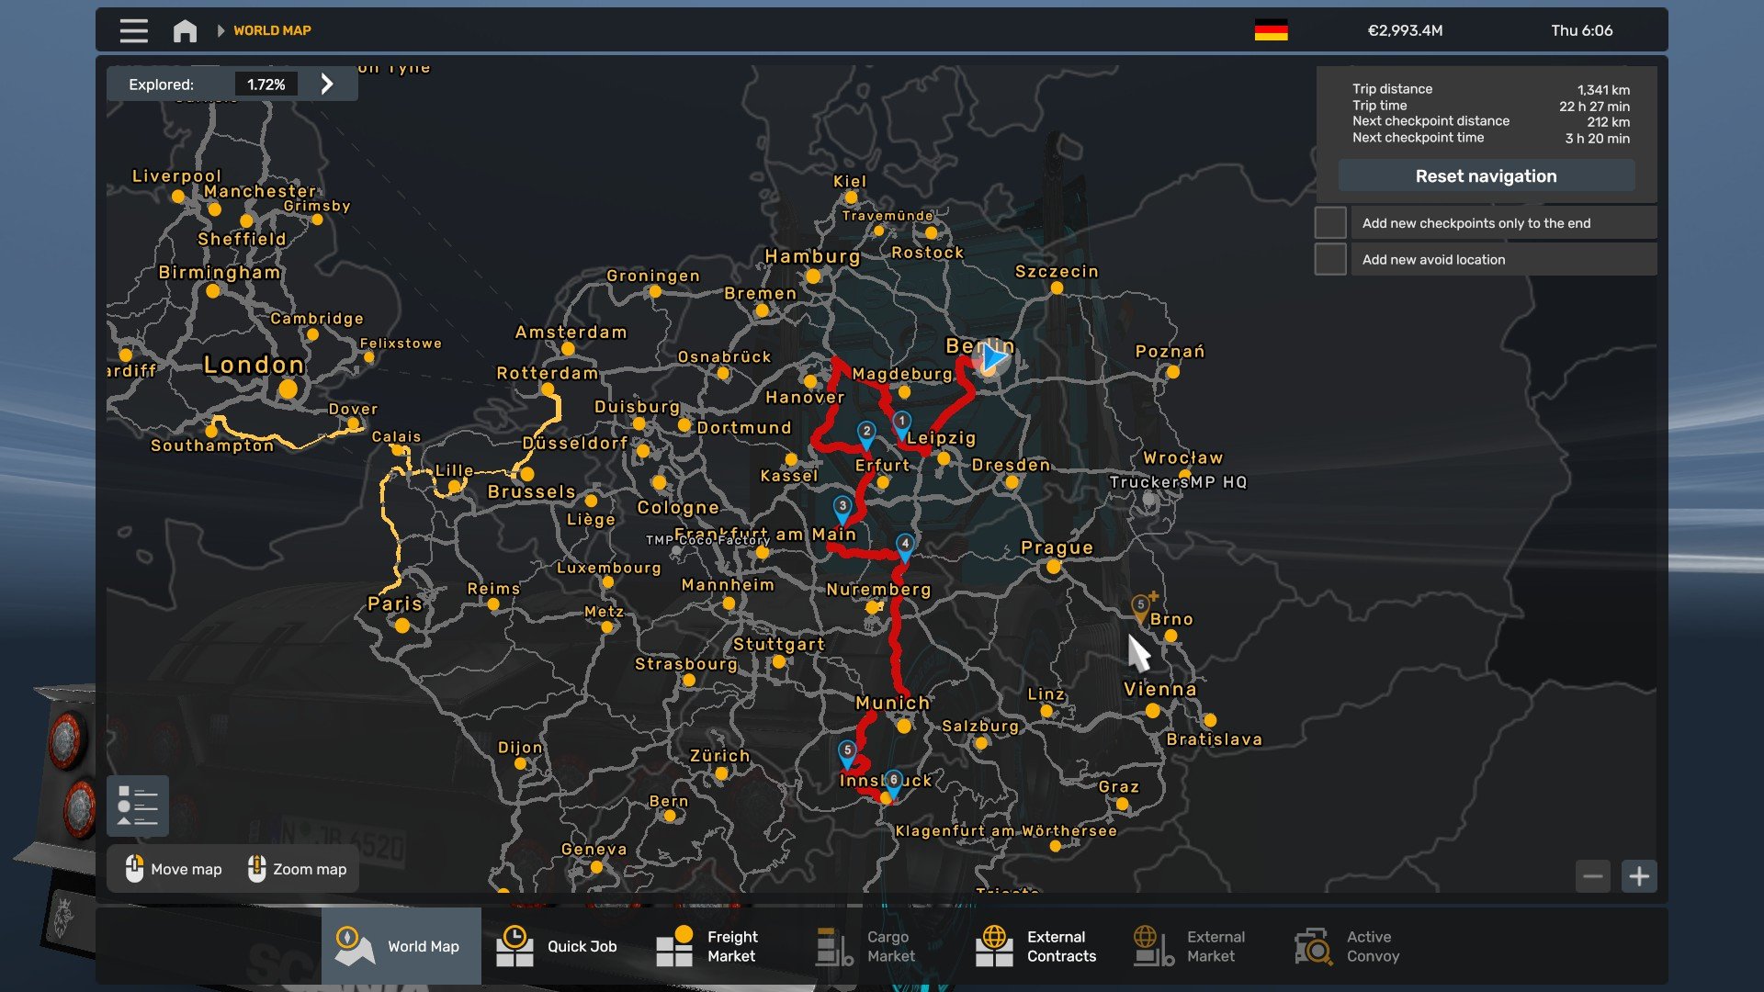Click Next checkpoint time 3 h 20 min
This screenshot has height=992, width=1764.
1597,139
